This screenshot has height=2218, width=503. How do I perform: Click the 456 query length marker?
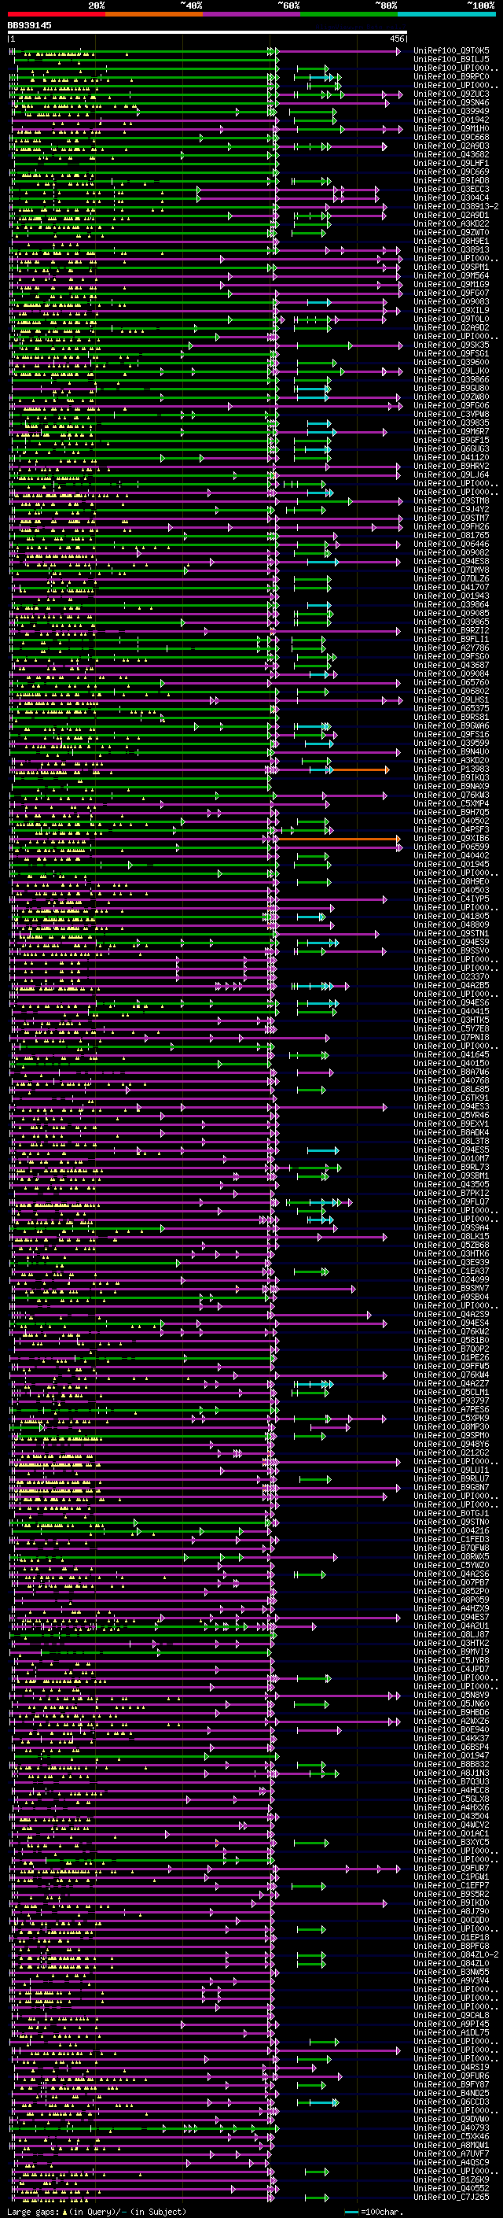pyautogui.click(x=396, y=39)
